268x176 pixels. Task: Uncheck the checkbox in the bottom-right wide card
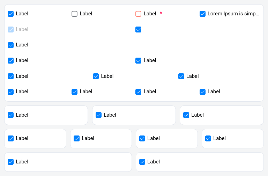[142, 162]
